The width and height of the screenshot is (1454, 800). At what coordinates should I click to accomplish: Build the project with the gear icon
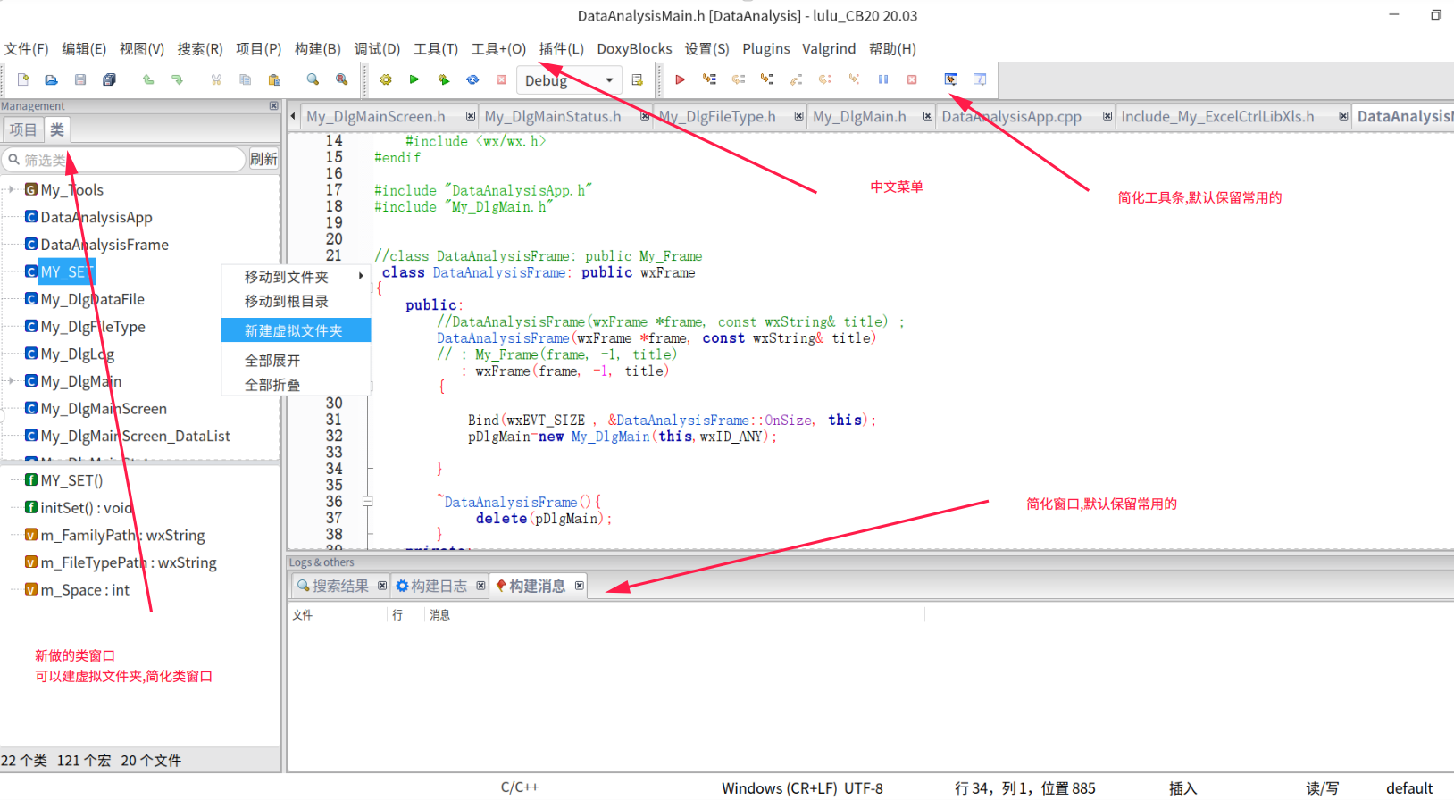386,79
